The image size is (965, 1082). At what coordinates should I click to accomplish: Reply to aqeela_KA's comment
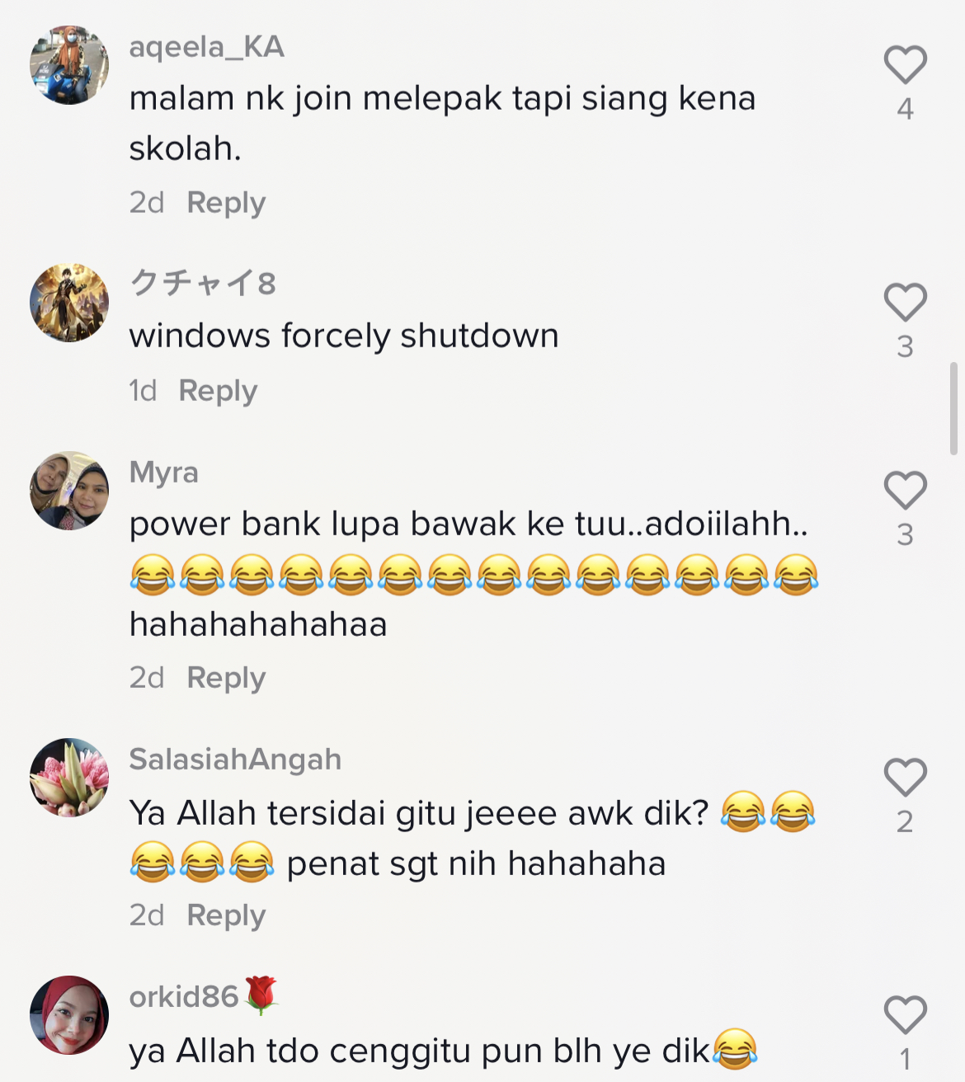pos(226,203)
